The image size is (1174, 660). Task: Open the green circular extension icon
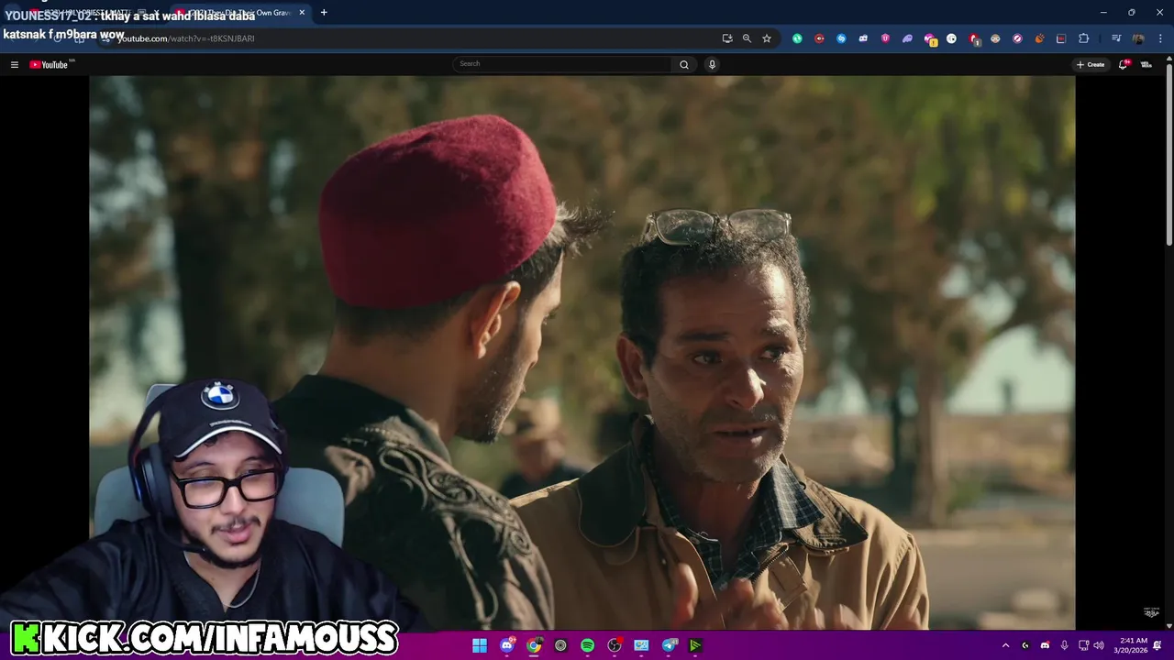(797, 38)
